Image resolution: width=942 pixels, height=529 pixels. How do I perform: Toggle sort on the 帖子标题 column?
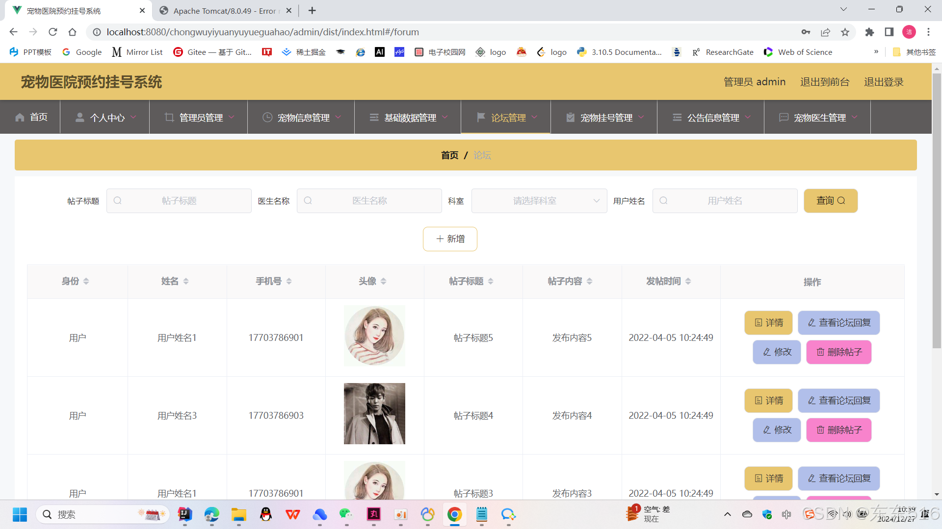coord(491,281)
